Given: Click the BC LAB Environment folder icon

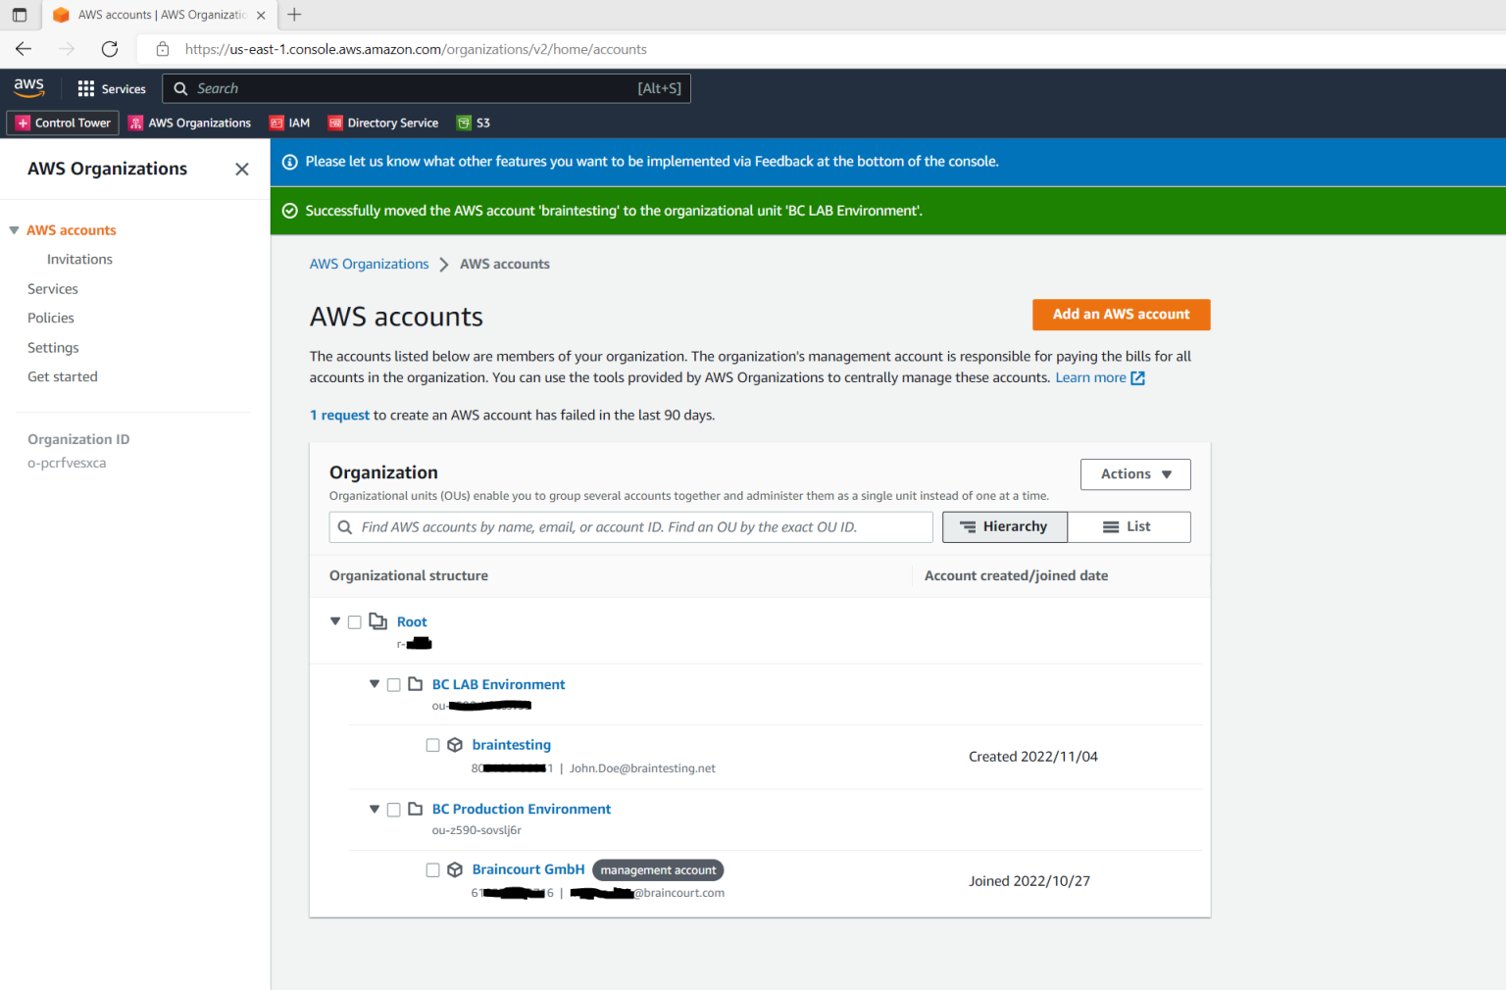Looking at the screenshot, I should 416,683.
